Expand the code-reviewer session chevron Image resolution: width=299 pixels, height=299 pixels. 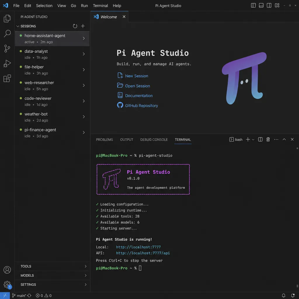(x=84, y=101)
